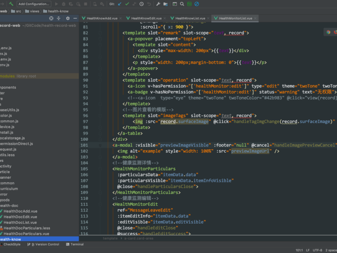337x253 pixels.
Task: Open the Version Control tool window
Action: tap(43, 244)
